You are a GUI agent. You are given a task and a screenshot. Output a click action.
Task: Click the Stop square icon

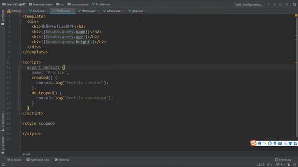pyautogui.click(x=287, y=4)
